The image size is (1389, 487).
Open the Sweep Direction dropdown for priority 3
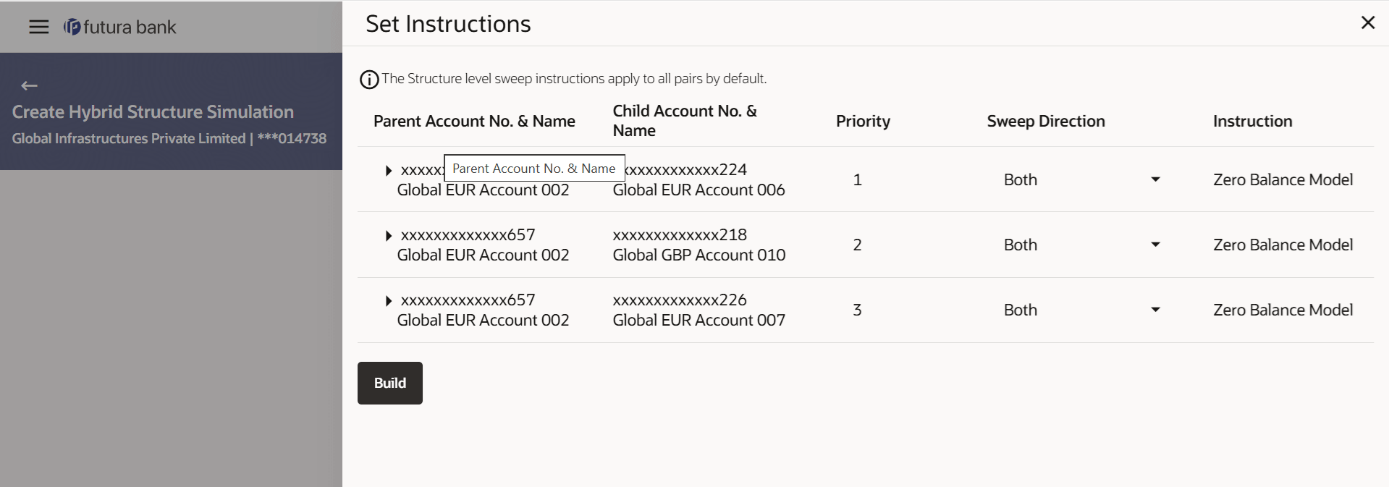click(1155, 310)
